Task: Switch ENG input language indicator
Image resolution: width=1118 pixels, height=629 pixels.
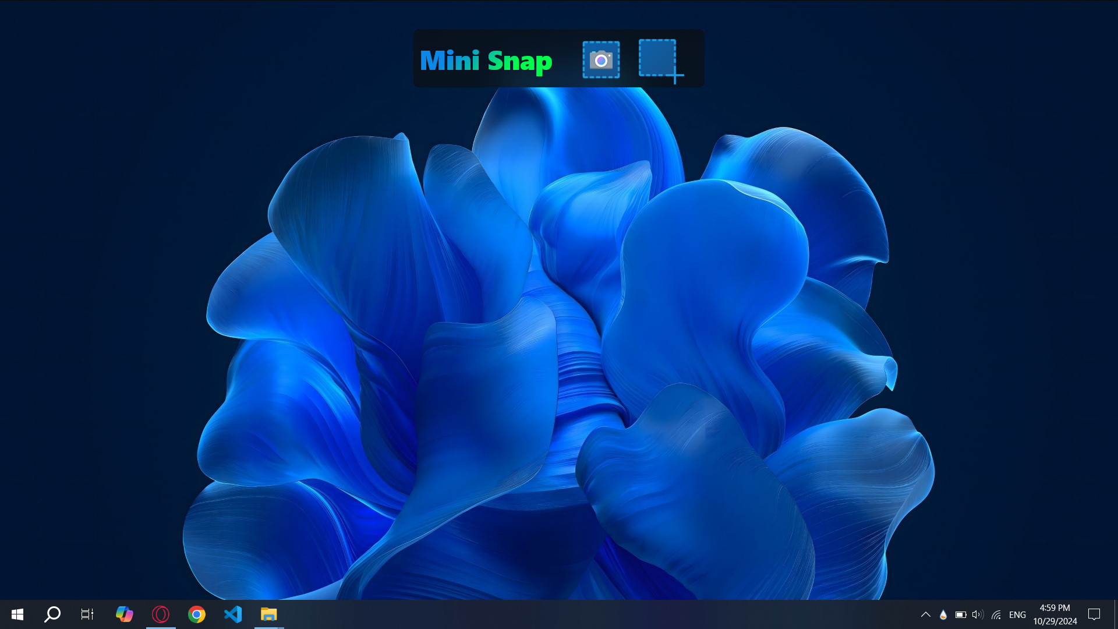Action: point(1017,614)
